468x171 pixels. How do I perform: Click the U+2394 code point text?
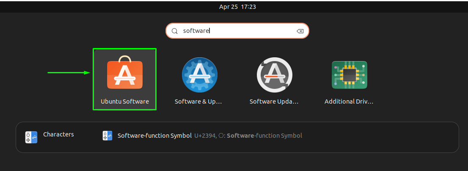tap(205, 136)
